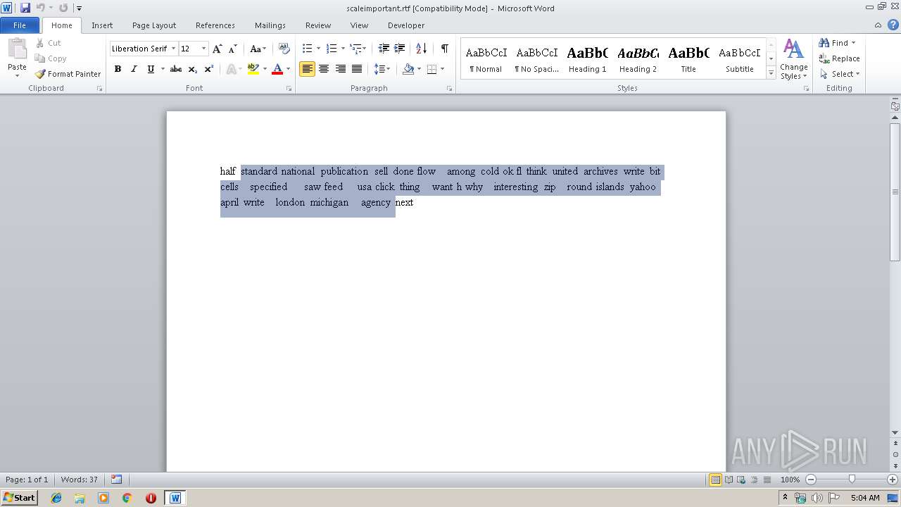The height and width of the screenshot is (507, 901).
Task: Click the zoom slider handle
Action: 852,480
